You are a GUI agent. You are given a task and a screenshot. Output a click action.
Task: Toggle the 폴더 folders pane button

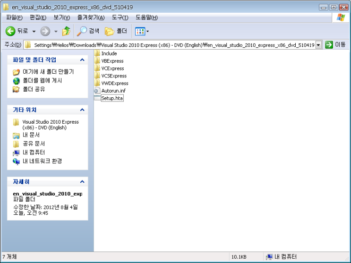coord(116,31)
